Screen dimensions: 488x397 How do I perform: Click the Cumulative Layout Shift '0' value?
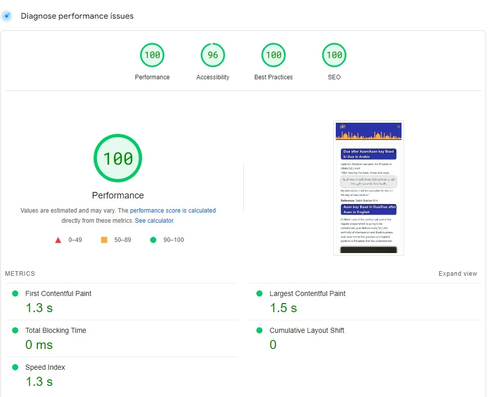pos(273,344)
